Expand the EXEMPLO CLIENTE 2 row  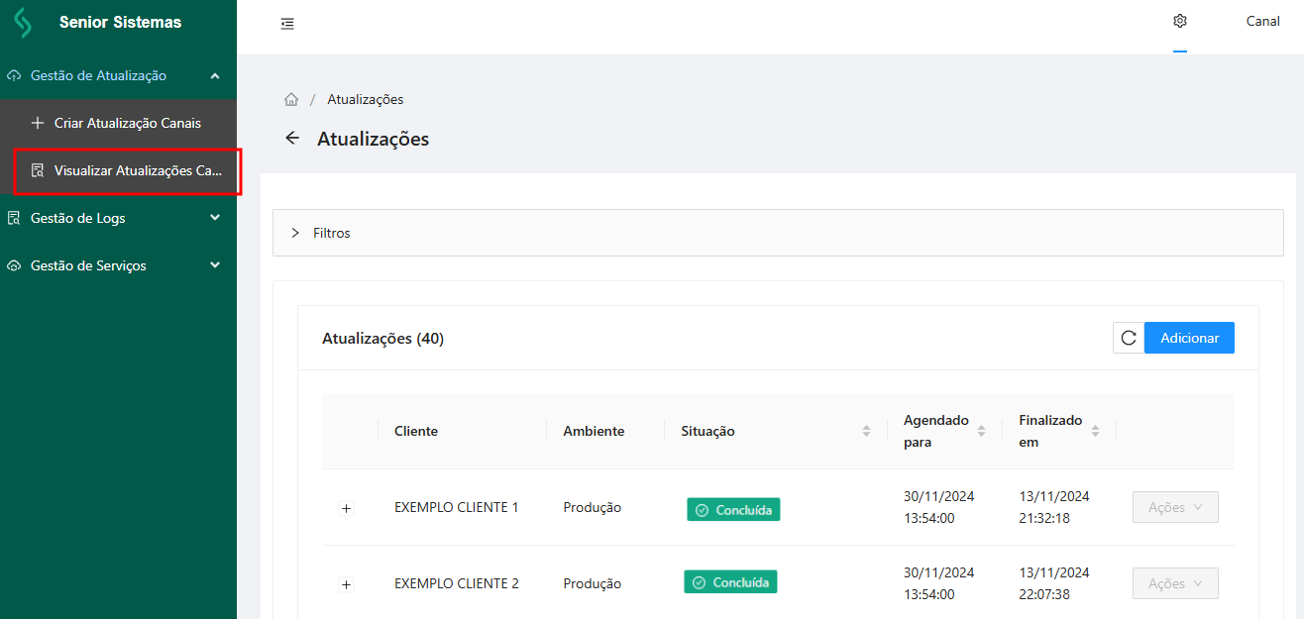(x=346, y=584)
